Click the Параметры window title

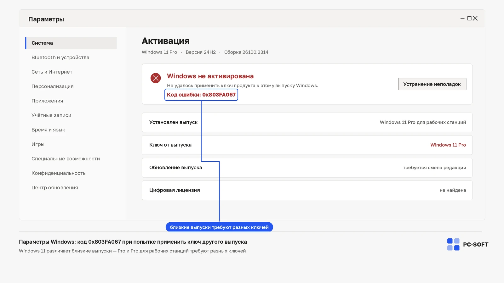pyautogui.click(x=46, y=19)
